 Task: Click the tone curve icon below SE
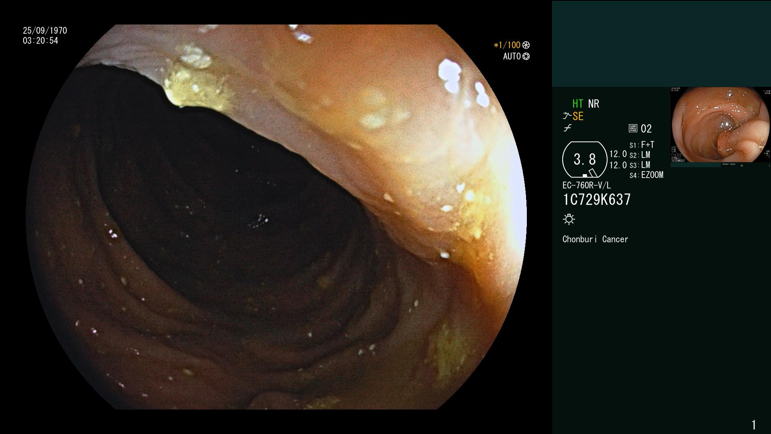567,129
